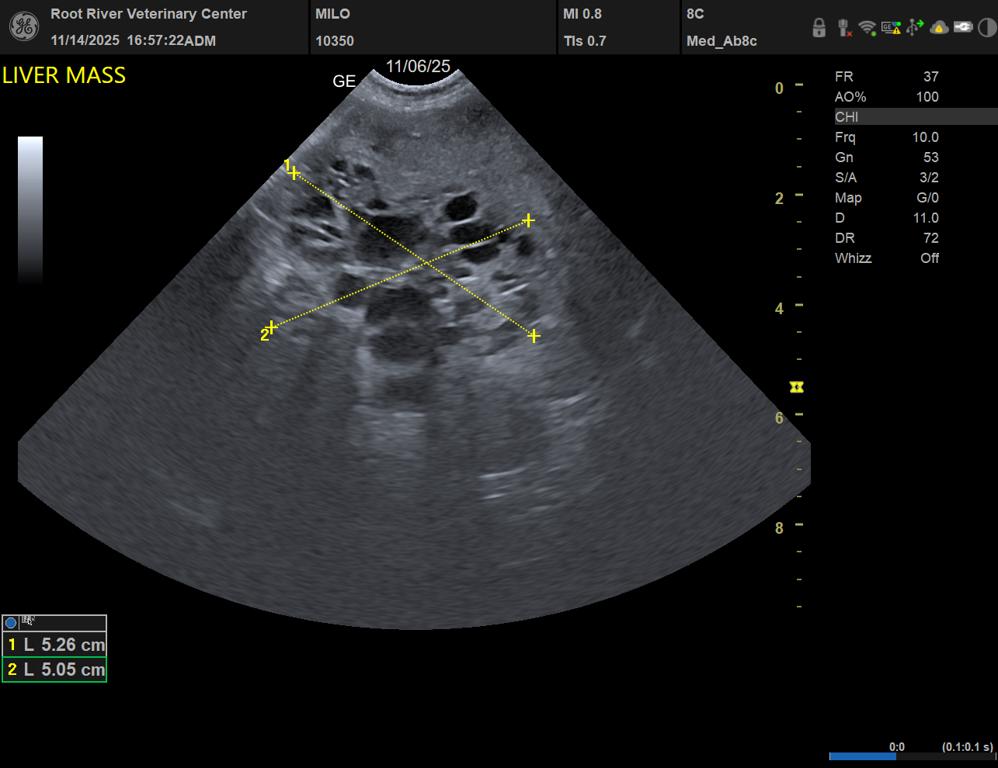Click the DR value 72

click(930, 238)
